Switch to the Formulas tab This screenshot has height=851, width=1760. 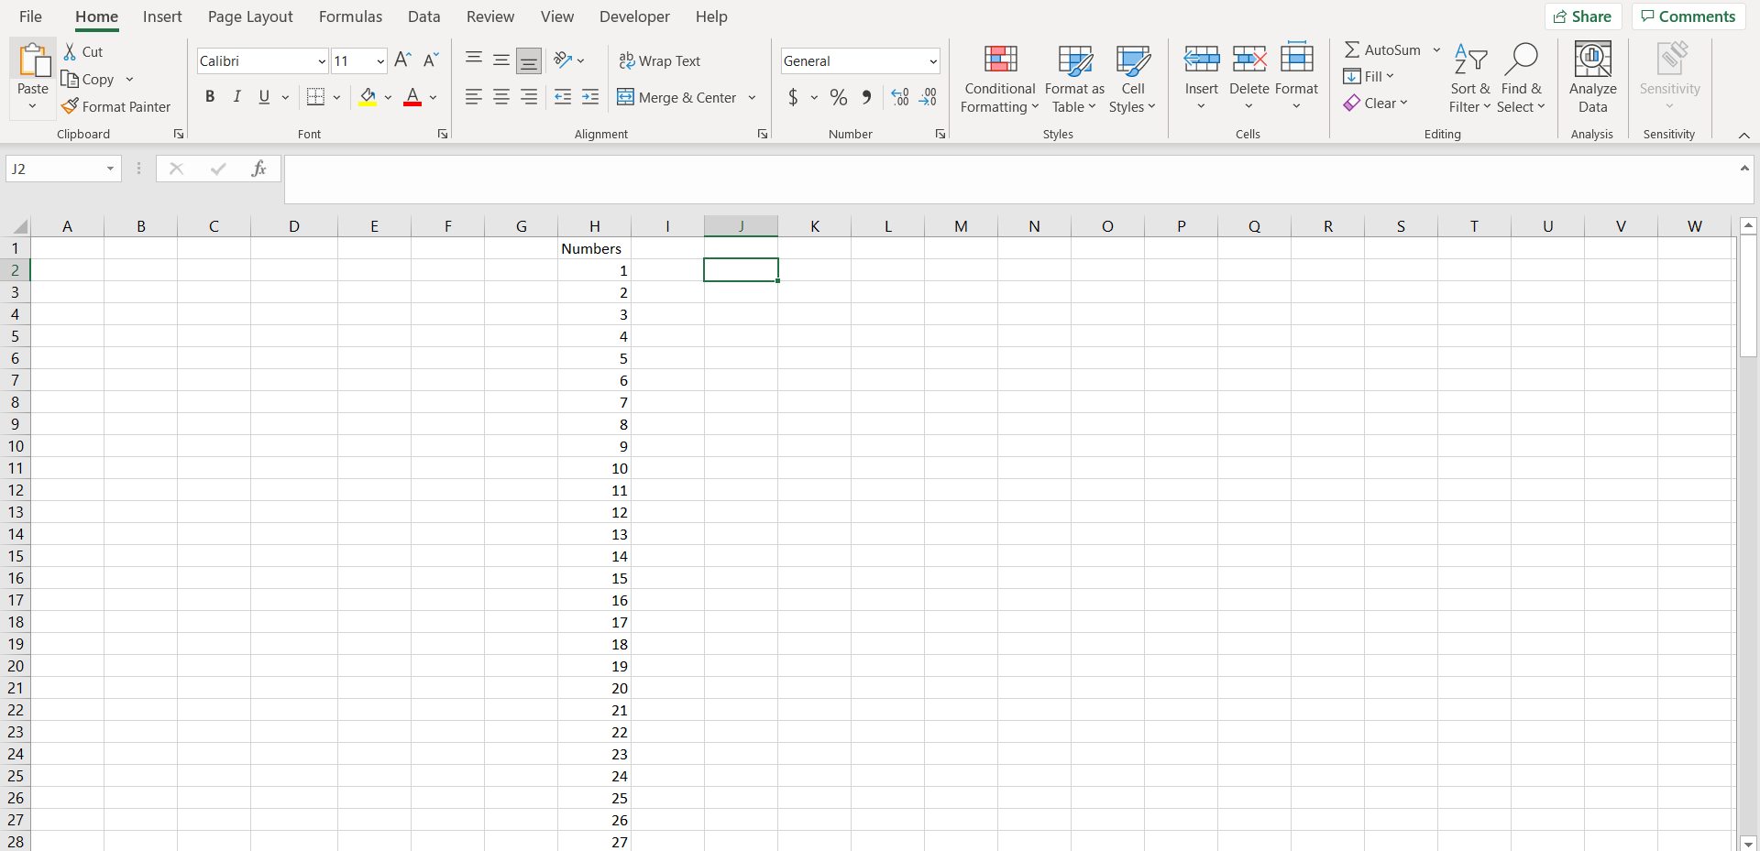[x=351, y=16]
